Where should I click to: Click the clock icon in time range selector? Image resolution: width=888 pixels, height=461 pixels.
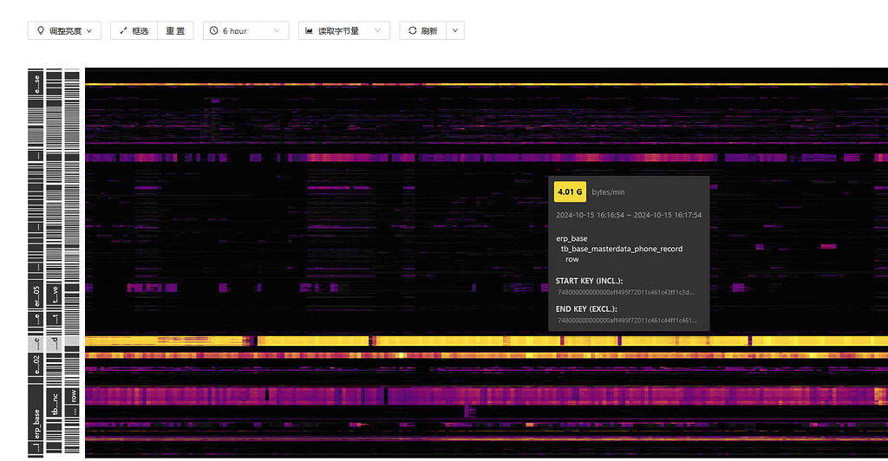pos(214,31)
